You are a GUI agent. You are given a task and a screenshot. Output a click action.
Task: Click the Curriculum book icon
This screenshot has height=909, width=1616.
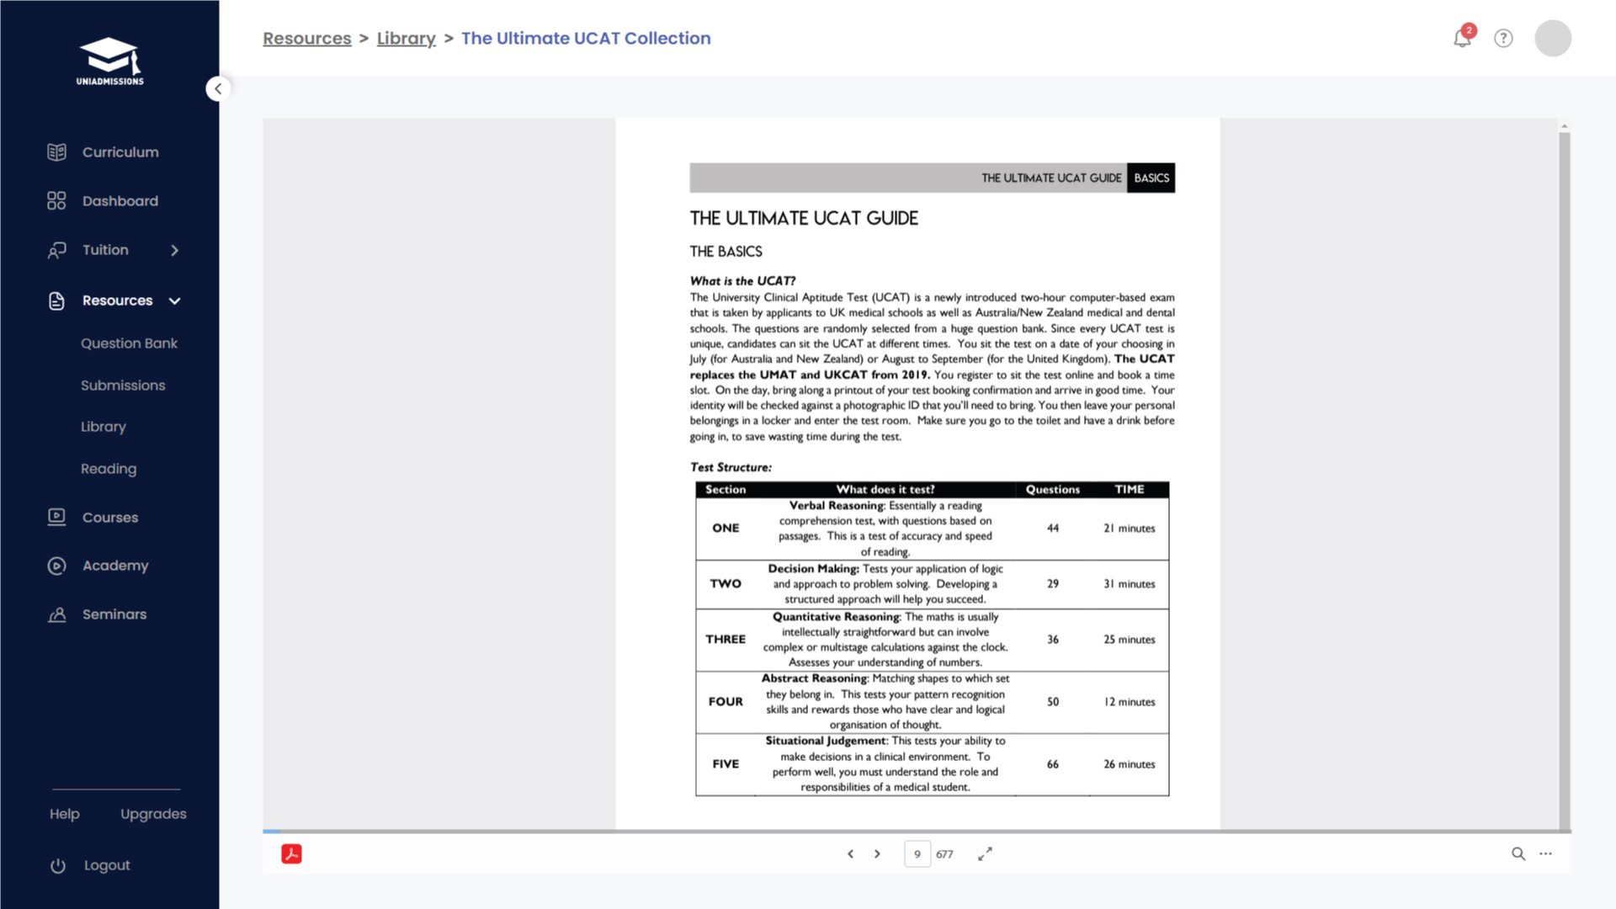(56, 152)
